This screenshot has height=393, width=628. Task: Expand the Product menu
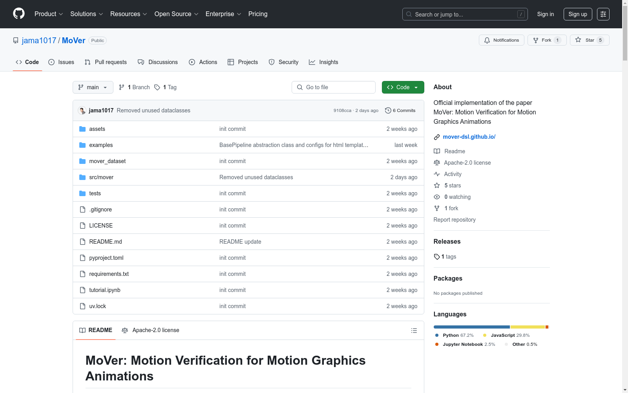tap(49, 14)
